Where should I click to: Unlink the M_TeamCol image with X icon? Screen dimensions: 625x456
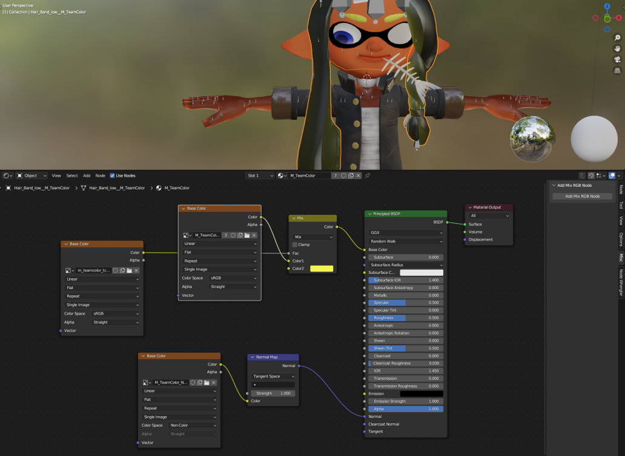click(254, 235)
